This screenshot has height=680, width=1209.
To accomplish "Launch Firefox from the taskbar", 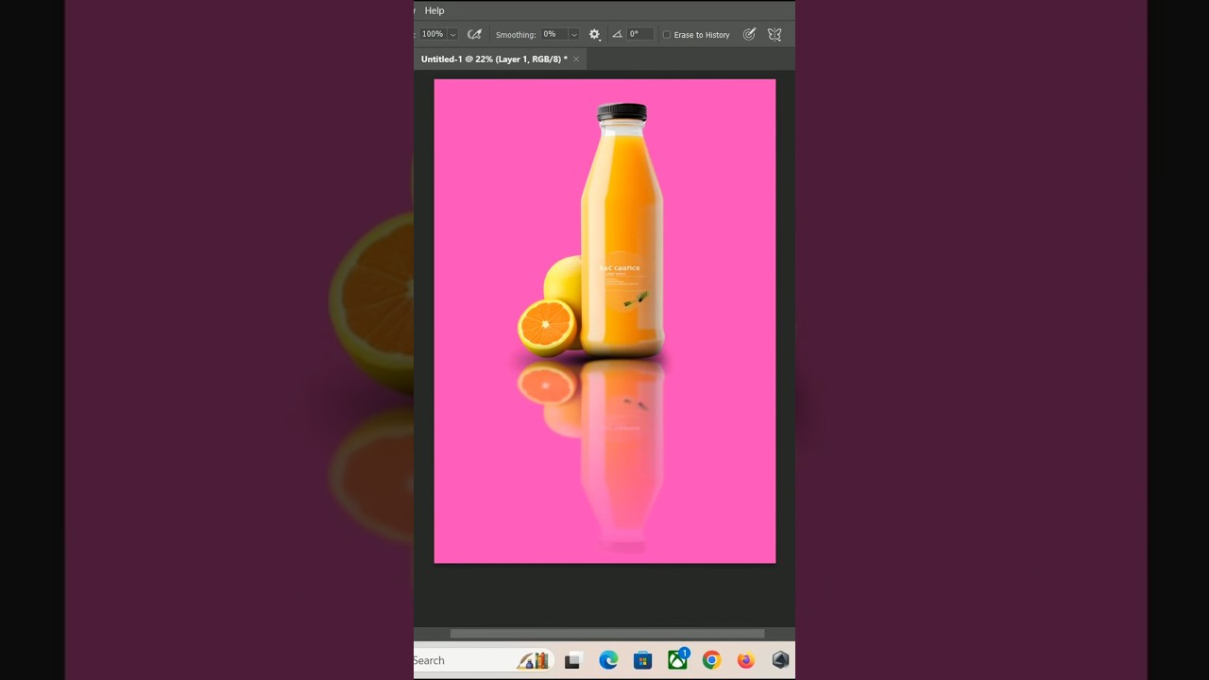I will coord(746,660).
